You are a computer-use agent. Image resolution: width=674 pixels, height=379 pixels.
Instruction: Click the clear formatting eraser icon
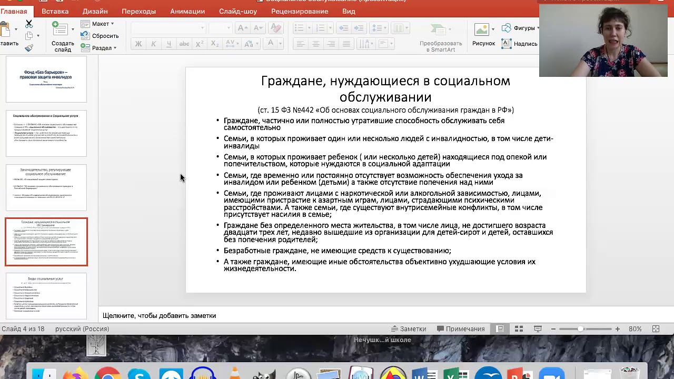[275, 28]
